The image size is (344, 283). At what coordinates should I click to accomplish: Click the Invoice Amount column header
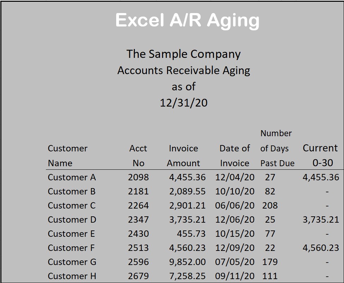tap(183, 156)
